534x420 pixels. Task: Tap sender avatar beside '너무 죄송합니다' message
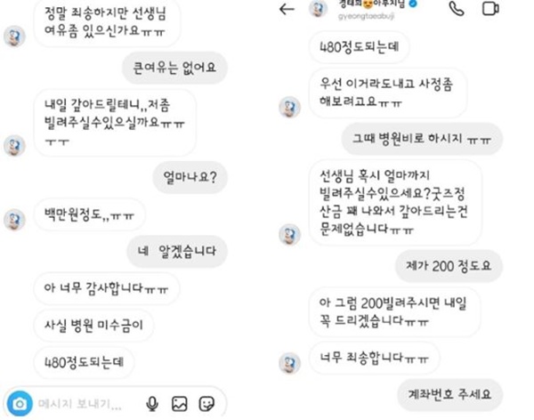tap(289, 363)
